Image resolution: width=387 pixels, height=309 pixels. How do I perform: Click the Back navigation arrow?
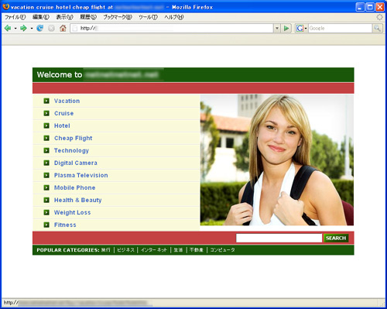click(x=8, y=28)
